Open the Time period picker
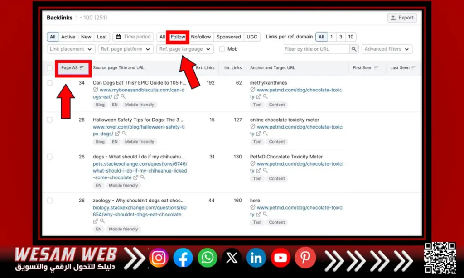464x278 pixels. coord(133,37)
